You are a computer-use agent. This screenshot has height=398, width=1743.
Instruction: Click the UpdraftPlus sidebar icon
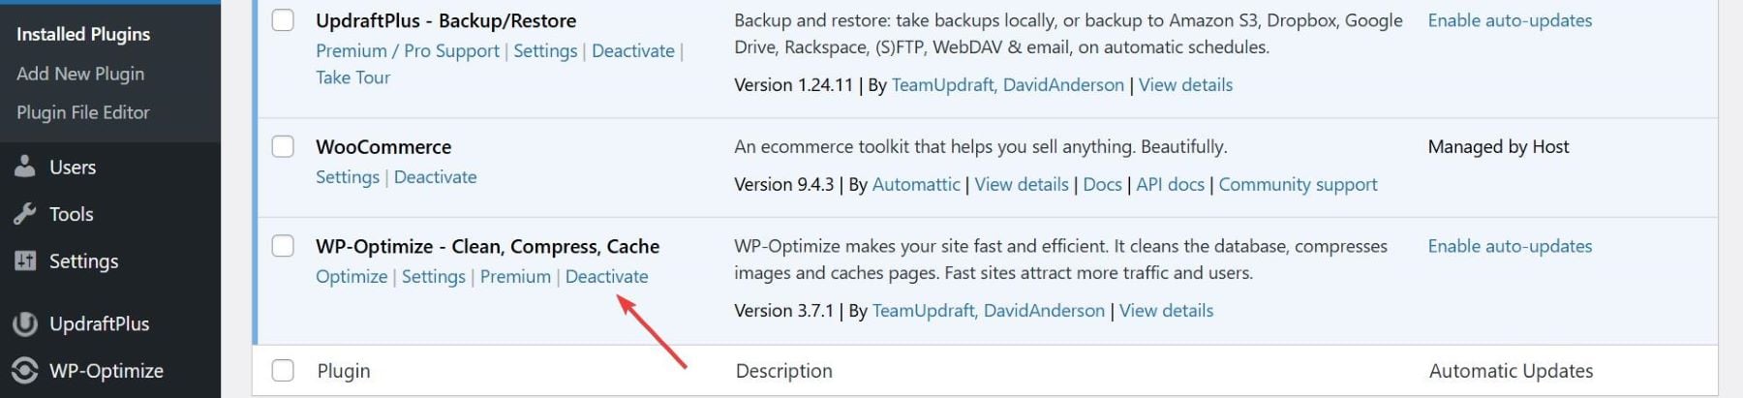25,323
